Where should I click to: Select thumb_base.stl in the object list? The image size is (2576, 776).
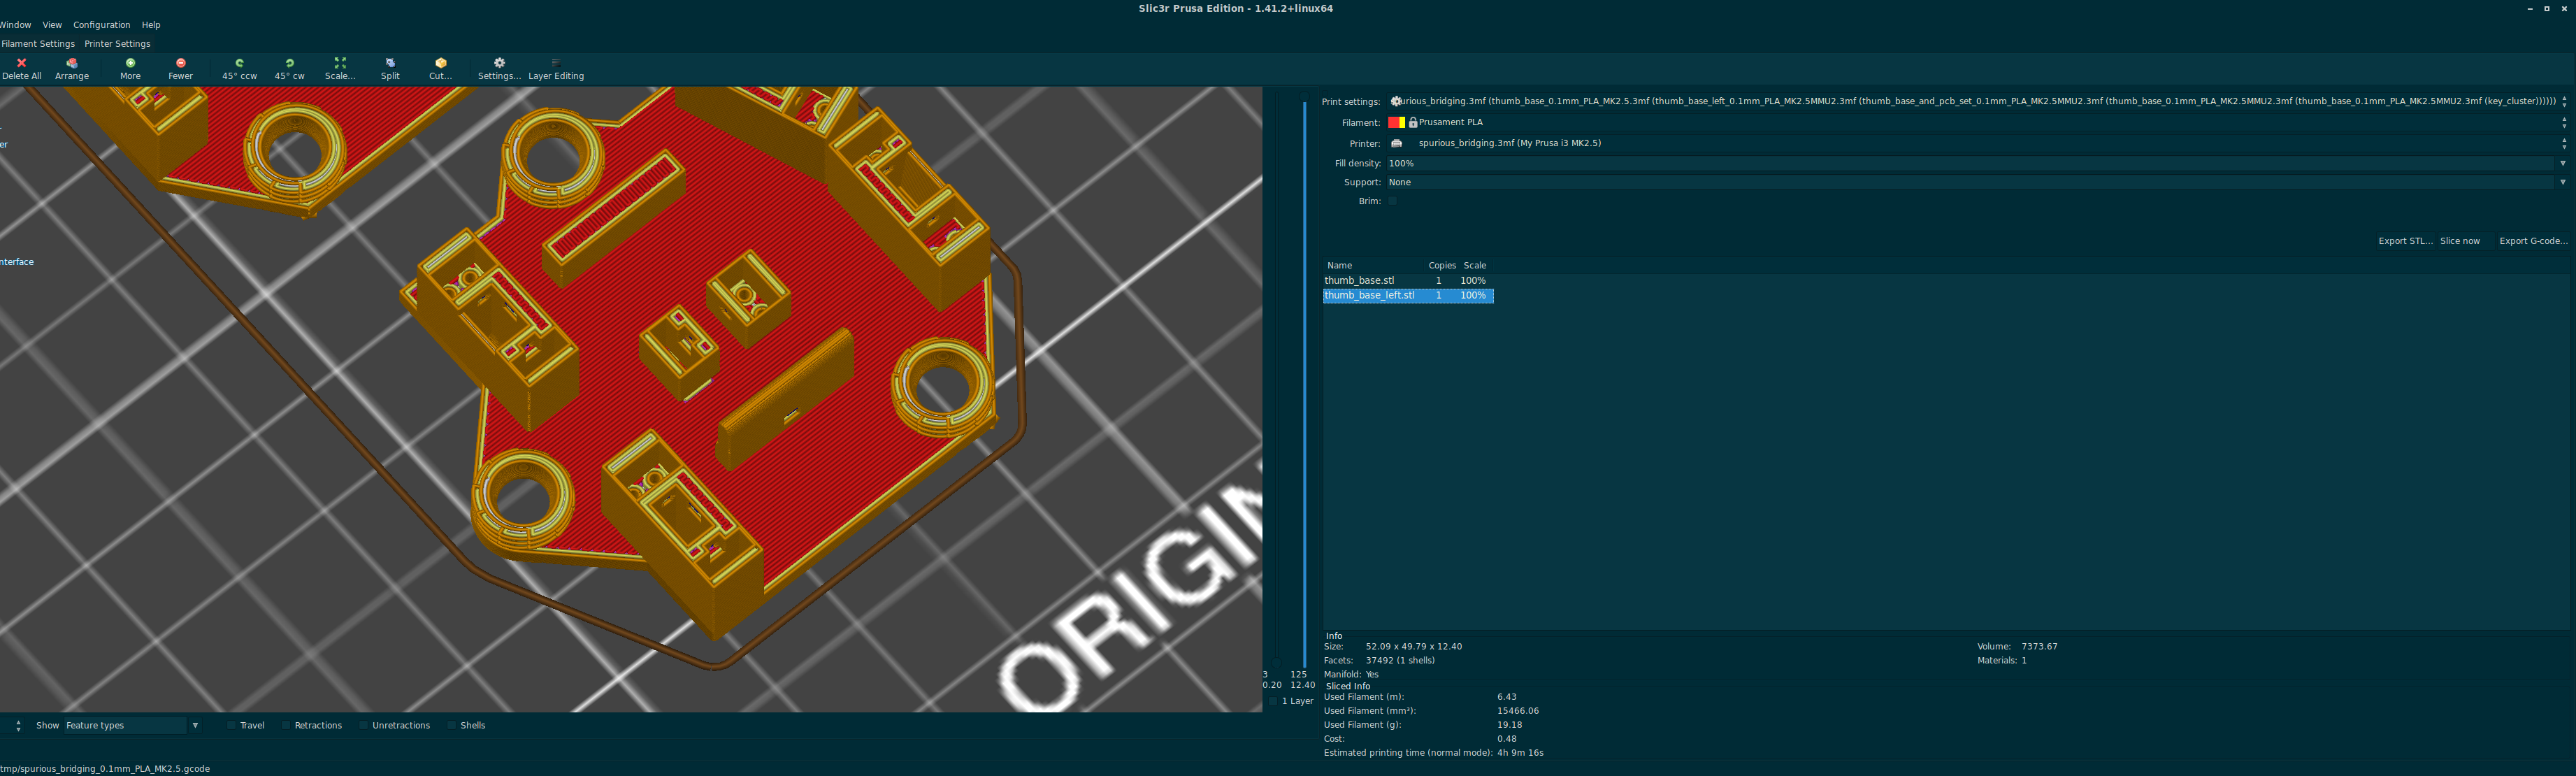pyautogui.click(x=1360, y=280)
